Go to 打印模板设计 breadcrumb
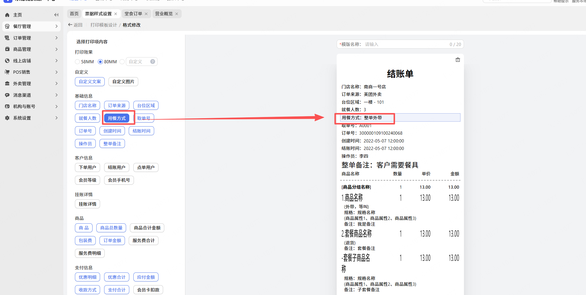Image resolution: width=586 pixels, height=295 pixels. pyautogui.click(x=104, y=25)
